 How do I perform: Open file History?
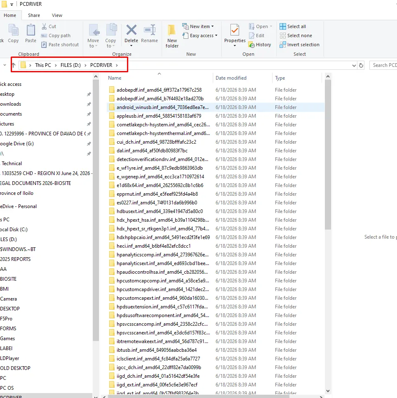(260, 45)
